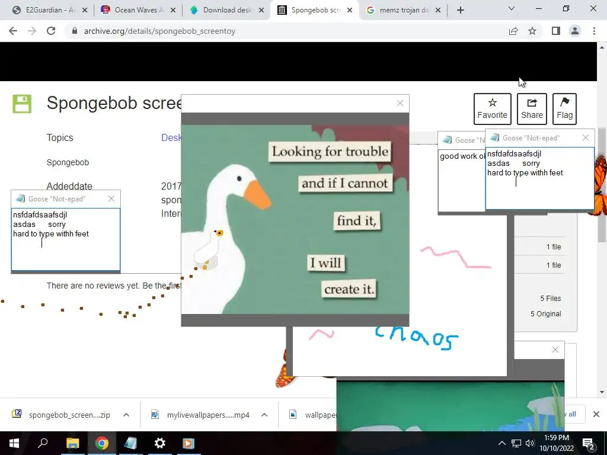Open network status tray icon
Viewport: 607px width, 455px height.
coord(516,443)
